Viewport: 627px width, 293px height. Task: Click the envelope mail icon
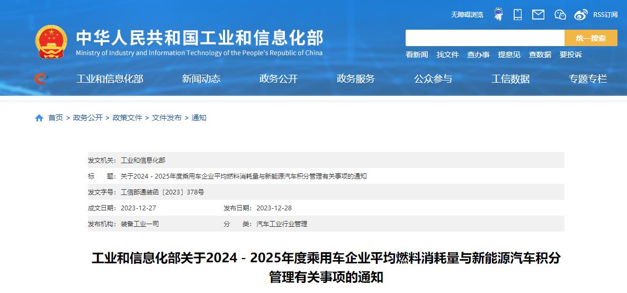click(538, 14)
